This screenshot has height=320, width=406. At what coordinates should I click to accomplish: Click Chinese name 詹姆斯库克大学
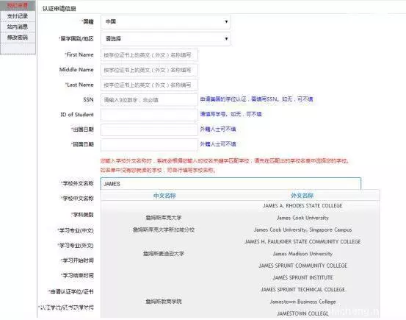pos(164,218)
